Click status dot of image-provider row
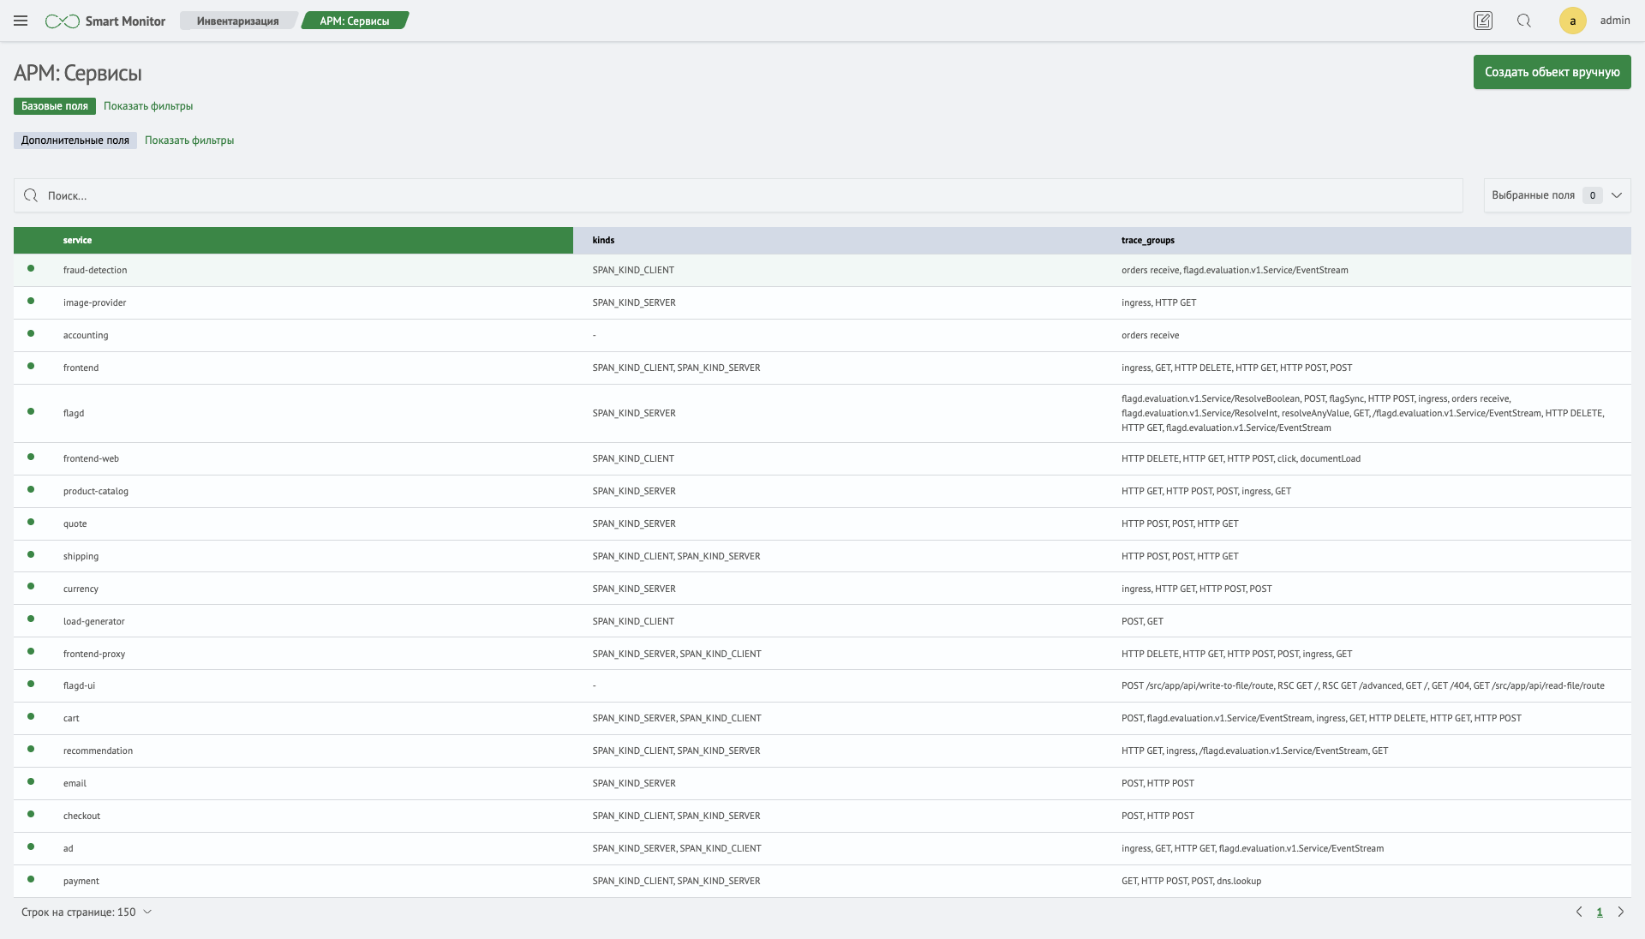Viewport: 1645px width, 939px height. click(31, 301)
